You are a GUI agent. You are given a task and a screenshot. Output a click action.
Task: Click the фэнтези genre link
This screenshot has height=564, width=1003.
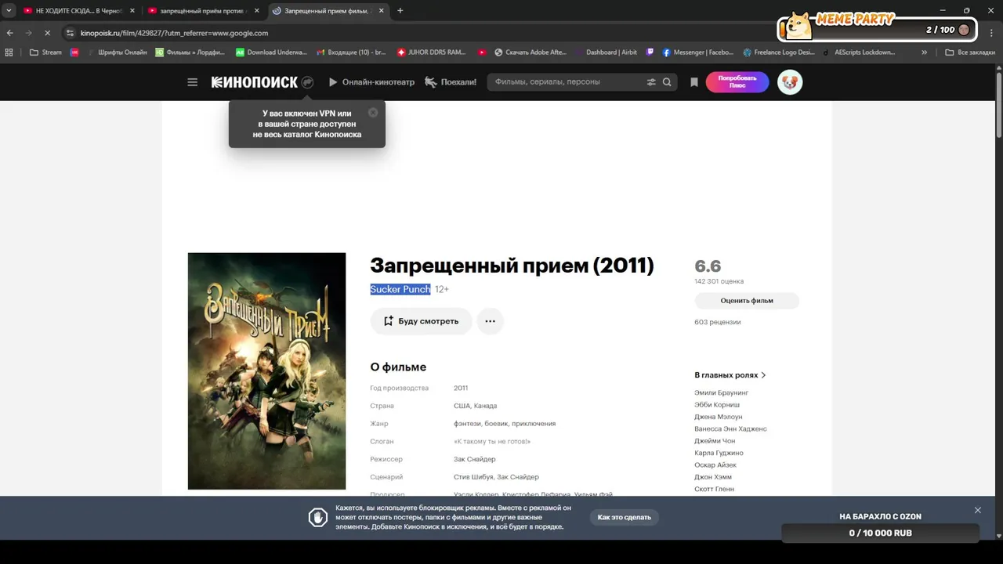(467, 424)
